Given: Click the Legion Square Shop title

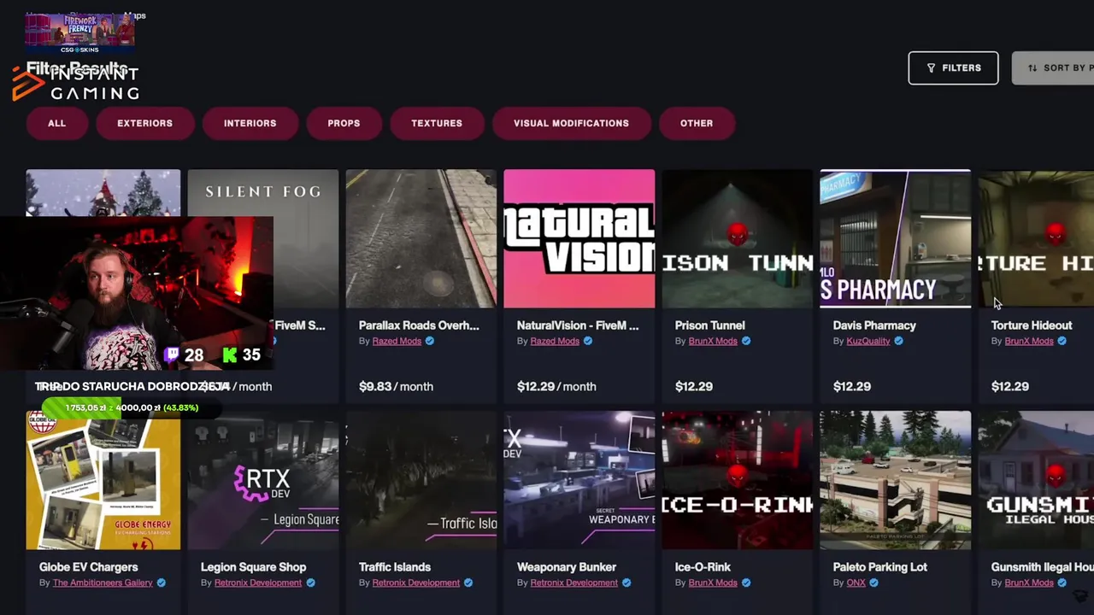Looking at the screenshot, I should tap(253, 567).
